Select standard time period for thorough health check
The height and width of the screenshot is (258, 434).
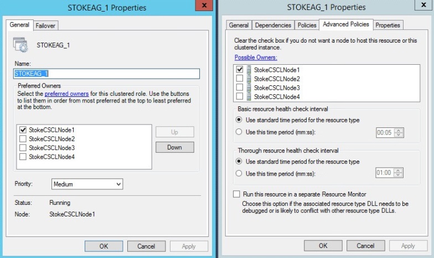coord(239,162)
